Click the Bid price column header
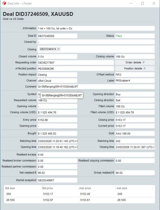Image resolution: width=160 pixels, height=210 pixels. pyautogui.click(x=48, y=188)
